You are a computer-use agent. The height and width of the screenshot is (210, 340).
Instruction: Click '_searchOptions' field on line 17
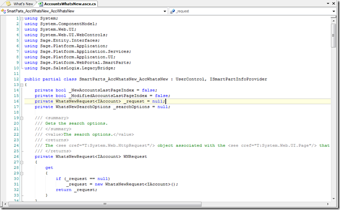click(x=131, y=107)
